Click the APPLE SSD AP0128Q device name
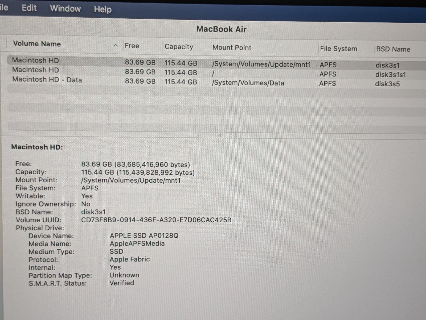The image size is (426, 320). pyautogui.click(x=144, y=236)
